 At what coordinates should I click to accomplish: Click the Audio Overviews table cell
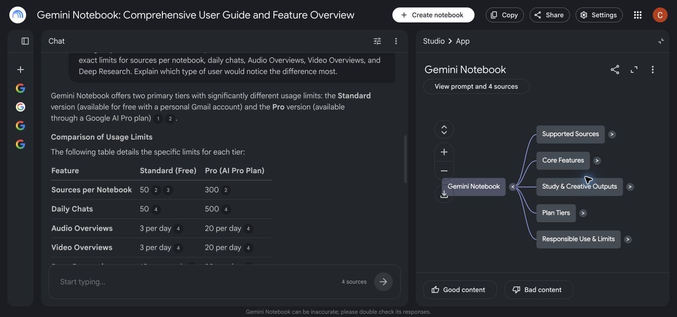click(82, 228)
